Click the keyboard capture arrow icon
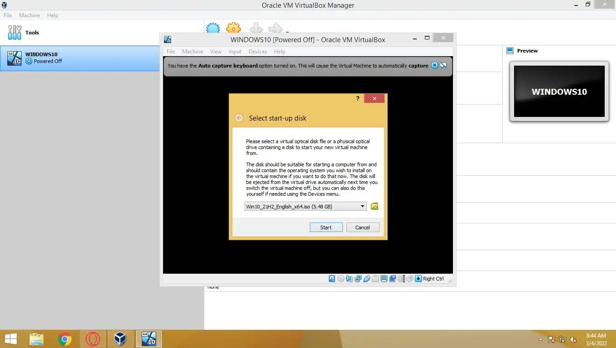The height and width of the screenshot is (348, 616). (x=418, y=279)
